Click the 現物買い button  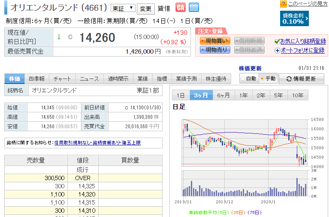click(x=215, y=41)
